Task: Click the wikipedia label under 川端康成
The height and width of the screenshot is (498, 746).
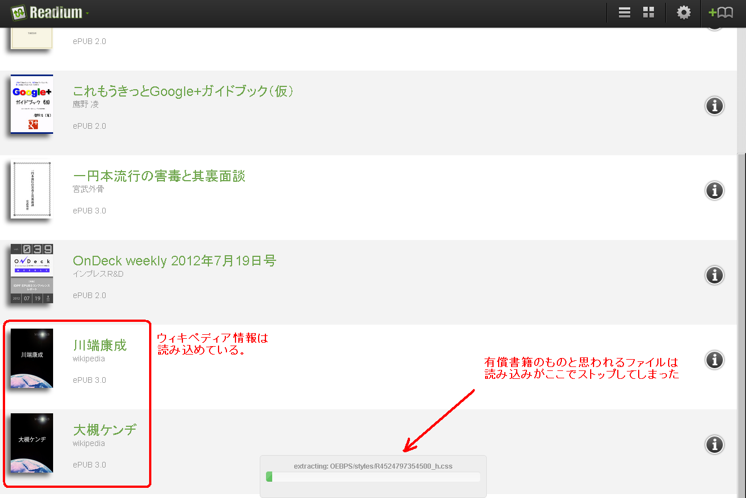Action: tap(89, 359)
